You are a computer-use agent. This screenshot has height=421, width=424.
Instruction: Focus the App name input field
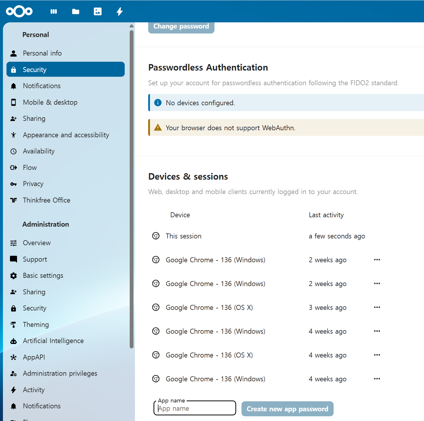coord(195,408)
